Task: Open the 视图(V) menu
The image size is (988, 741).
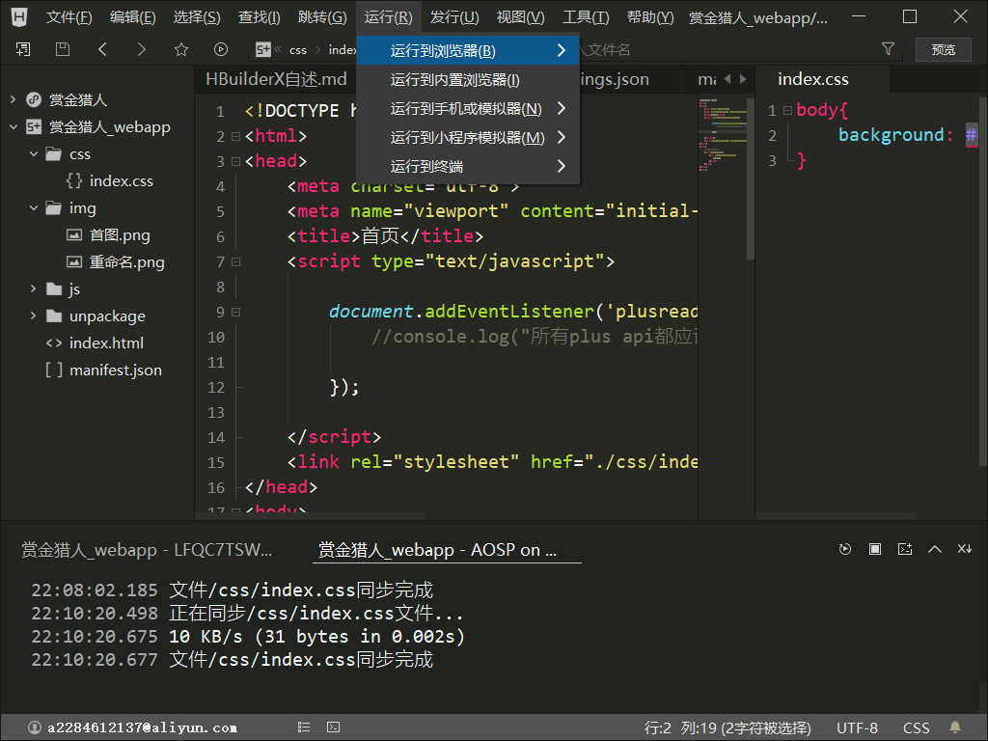Action: (x=520, y=17)
